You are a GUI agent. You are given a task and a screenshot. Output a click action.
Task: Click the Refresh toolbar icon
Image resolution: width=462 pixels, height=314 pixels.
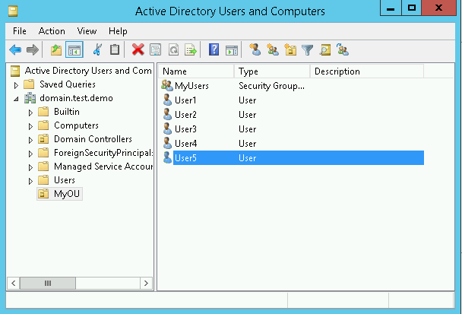click(x=173, y=49)
